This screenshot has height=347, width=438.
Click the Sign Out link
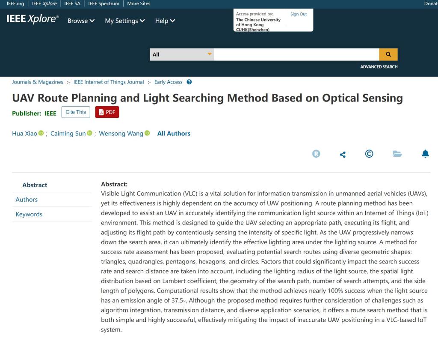click(299, 14)
